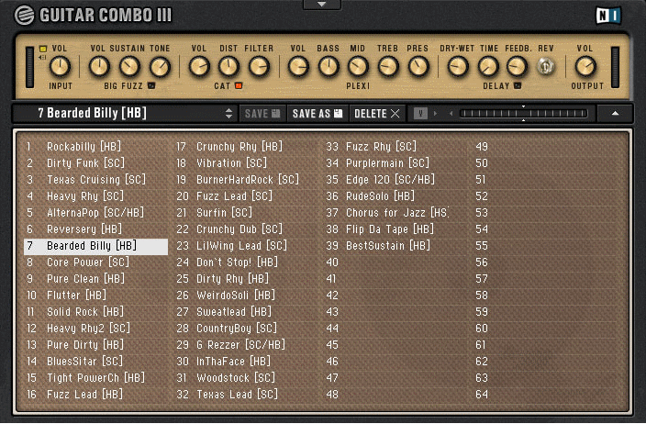Click the DIST knob
Image resolution: width=646 pixels, height=424 pixels.
coord(228,67)
